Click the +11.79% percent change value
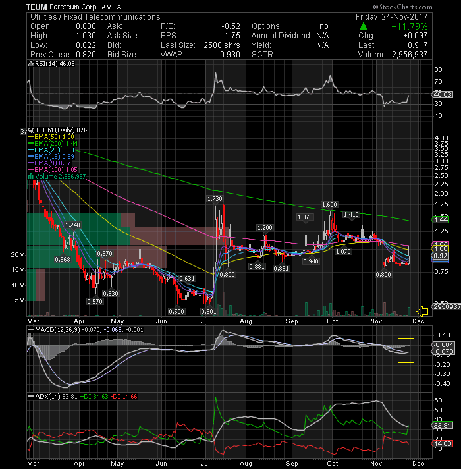The width and height of the screenshot is (461, 469). [x=409, y=26]
